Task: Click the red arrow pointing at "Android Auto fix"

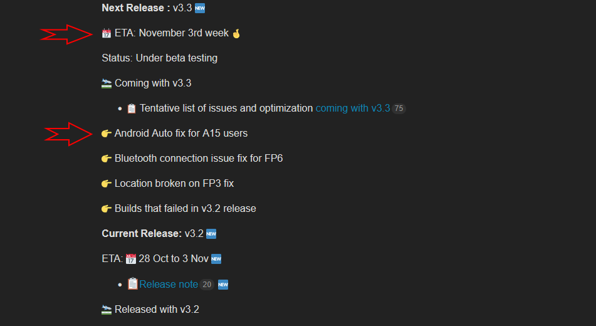Action: (69, 134)
